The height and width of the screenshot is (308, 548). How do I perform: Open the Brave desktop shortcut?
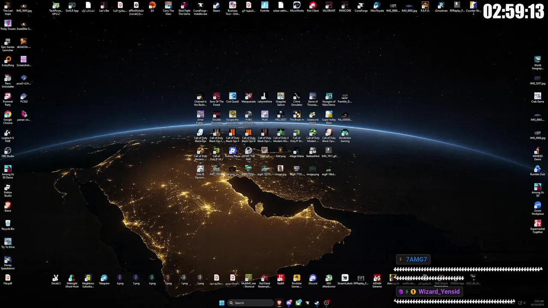click(x=8, y=207)
